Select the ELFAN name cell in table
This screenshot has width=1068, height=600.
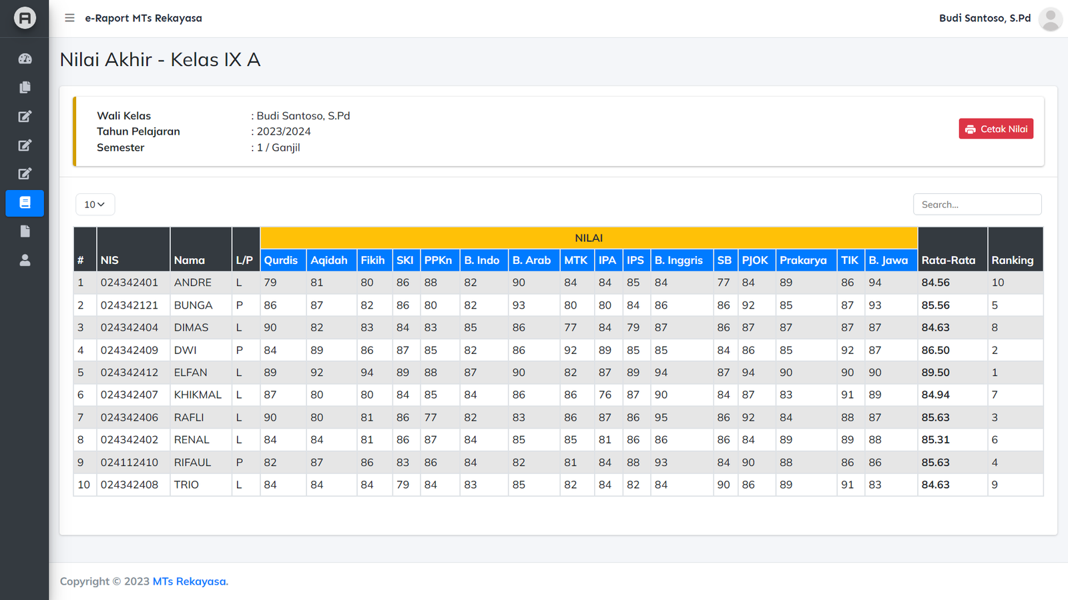point(191,373)
